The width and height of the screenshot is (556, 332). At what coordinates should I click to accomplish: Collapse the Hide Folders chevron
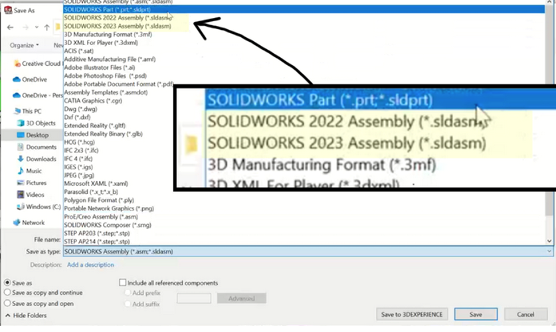point(7,315)
